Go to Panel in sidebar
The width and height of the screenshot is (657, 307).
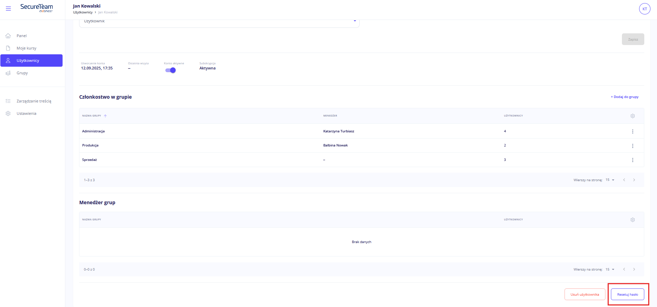[x=22, y=36]
